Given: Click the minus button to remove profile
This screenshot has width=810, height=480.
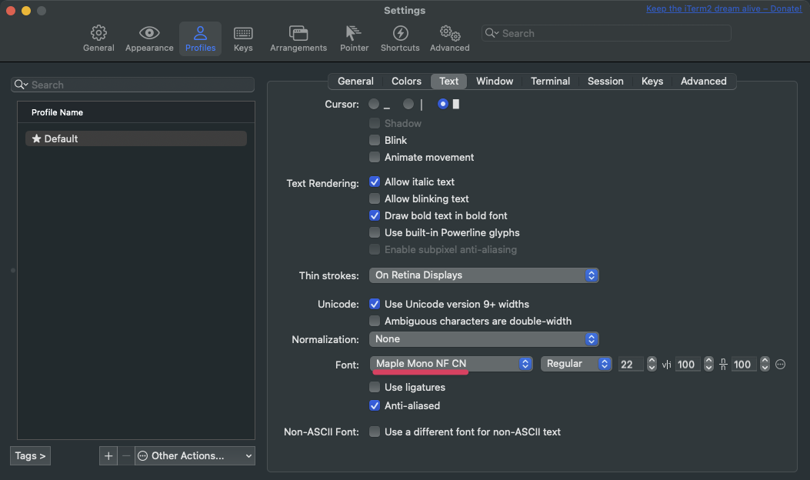Looking at the screenshot, I should pos(126,455).
